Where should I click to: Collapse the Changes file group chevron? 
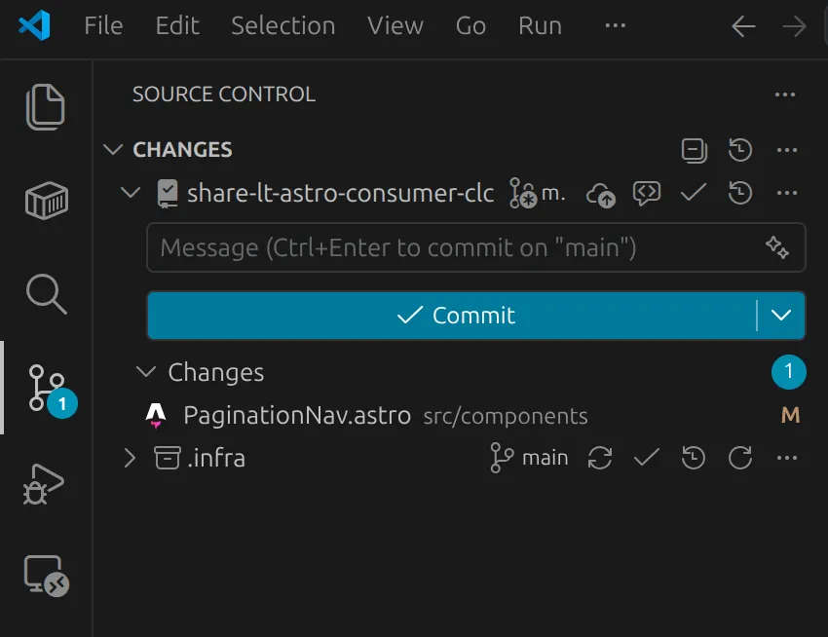click(x=146, y=371)
